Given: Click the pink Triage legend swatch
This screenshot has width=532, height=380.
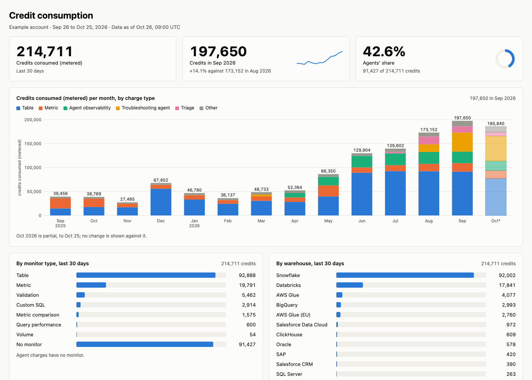Looking at the screenshot, I should 177,108.
